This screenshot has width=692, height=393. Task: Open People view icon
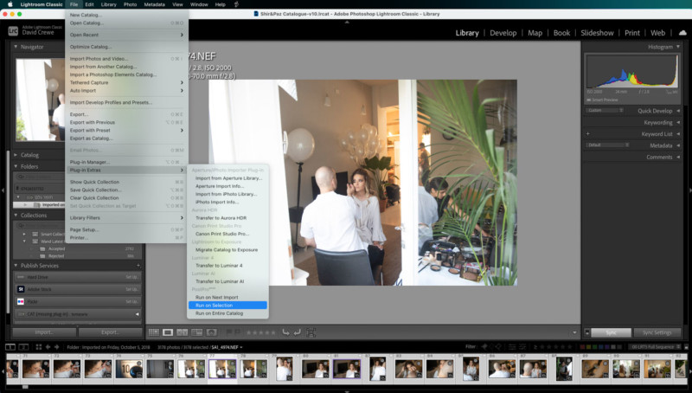211,332
